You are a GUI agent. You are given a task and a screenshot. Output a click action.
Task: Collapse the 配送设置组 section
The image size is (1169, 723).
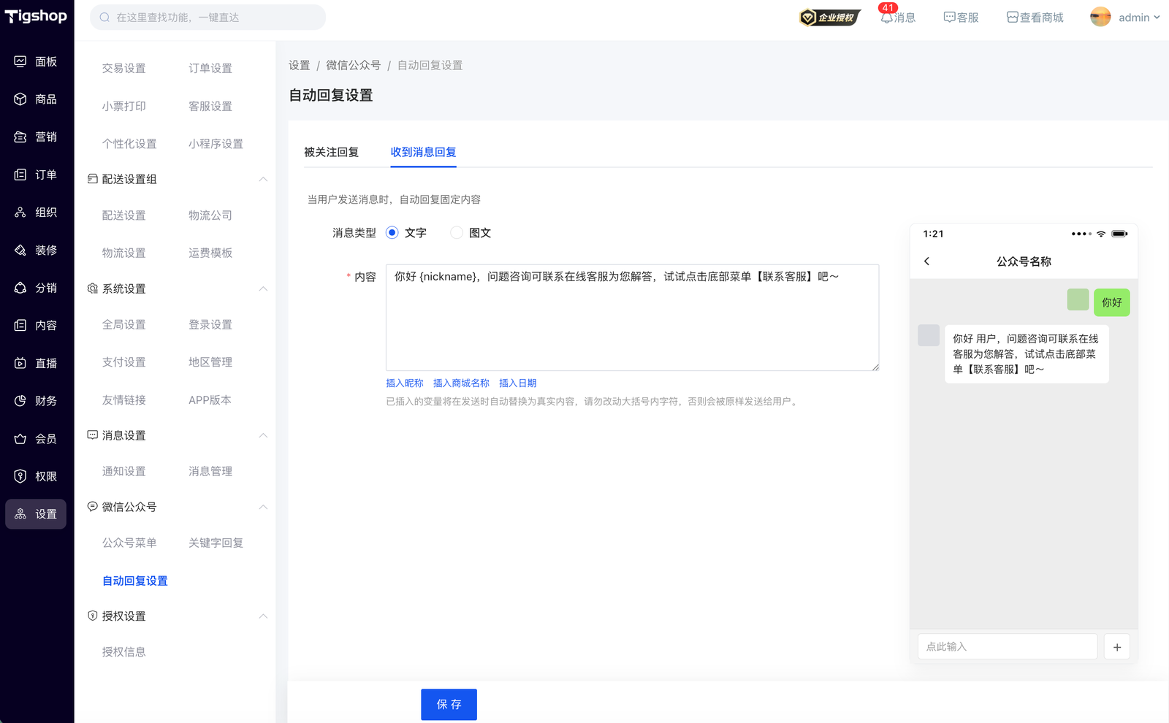(x=263, y=179)
